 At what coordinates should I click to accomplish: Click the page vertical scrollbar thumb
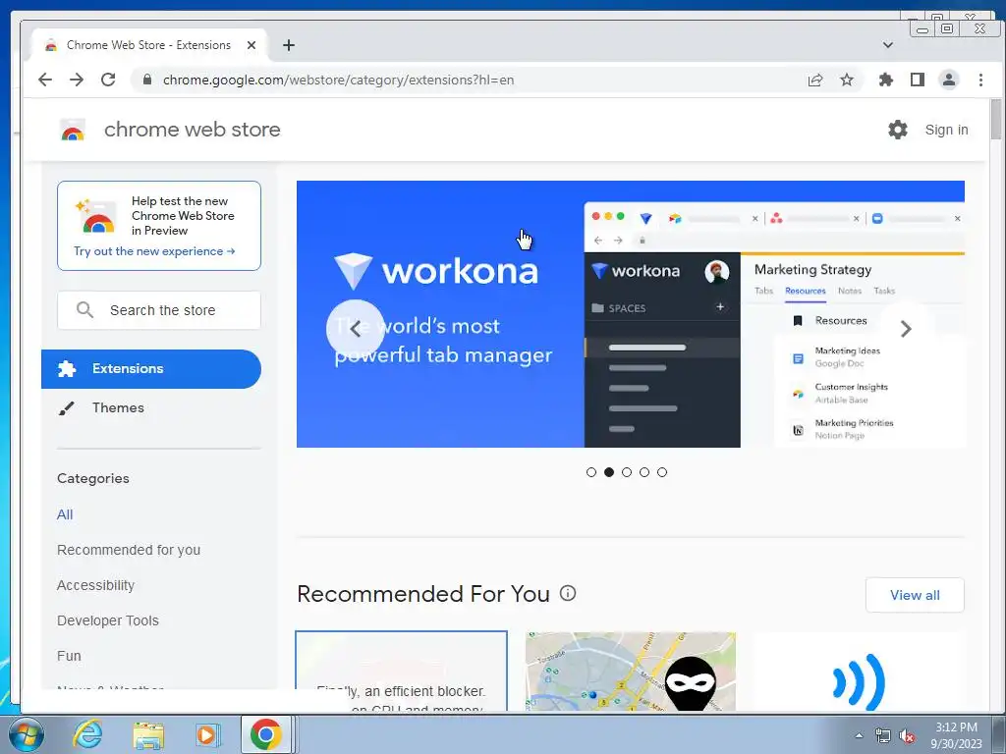point(995,119)
